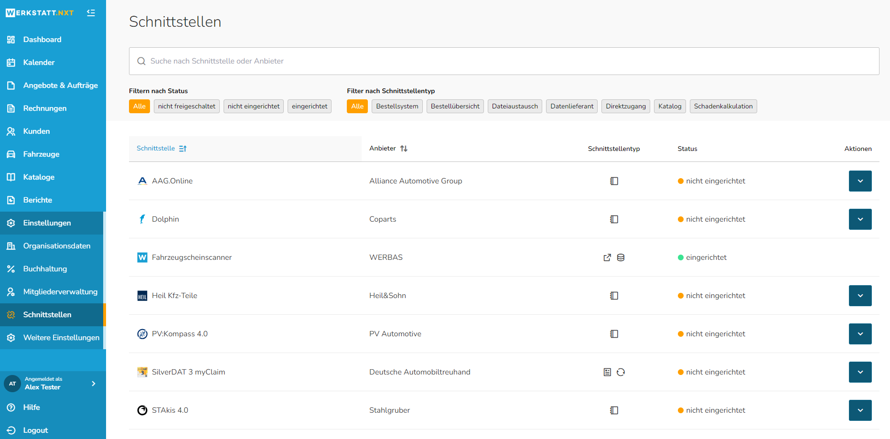Image resolution: width=890 pixels, height=439 pixels.
Task: Select the status filter 'Alle'
Action: (139, 107)
